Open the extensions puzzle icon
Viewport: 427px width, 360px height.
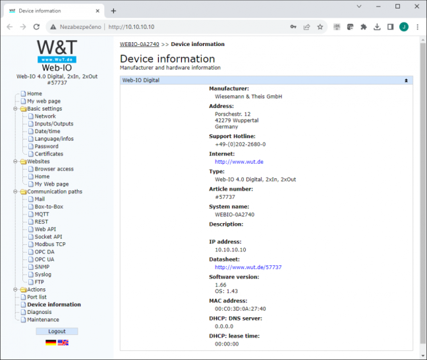point(364,26)
